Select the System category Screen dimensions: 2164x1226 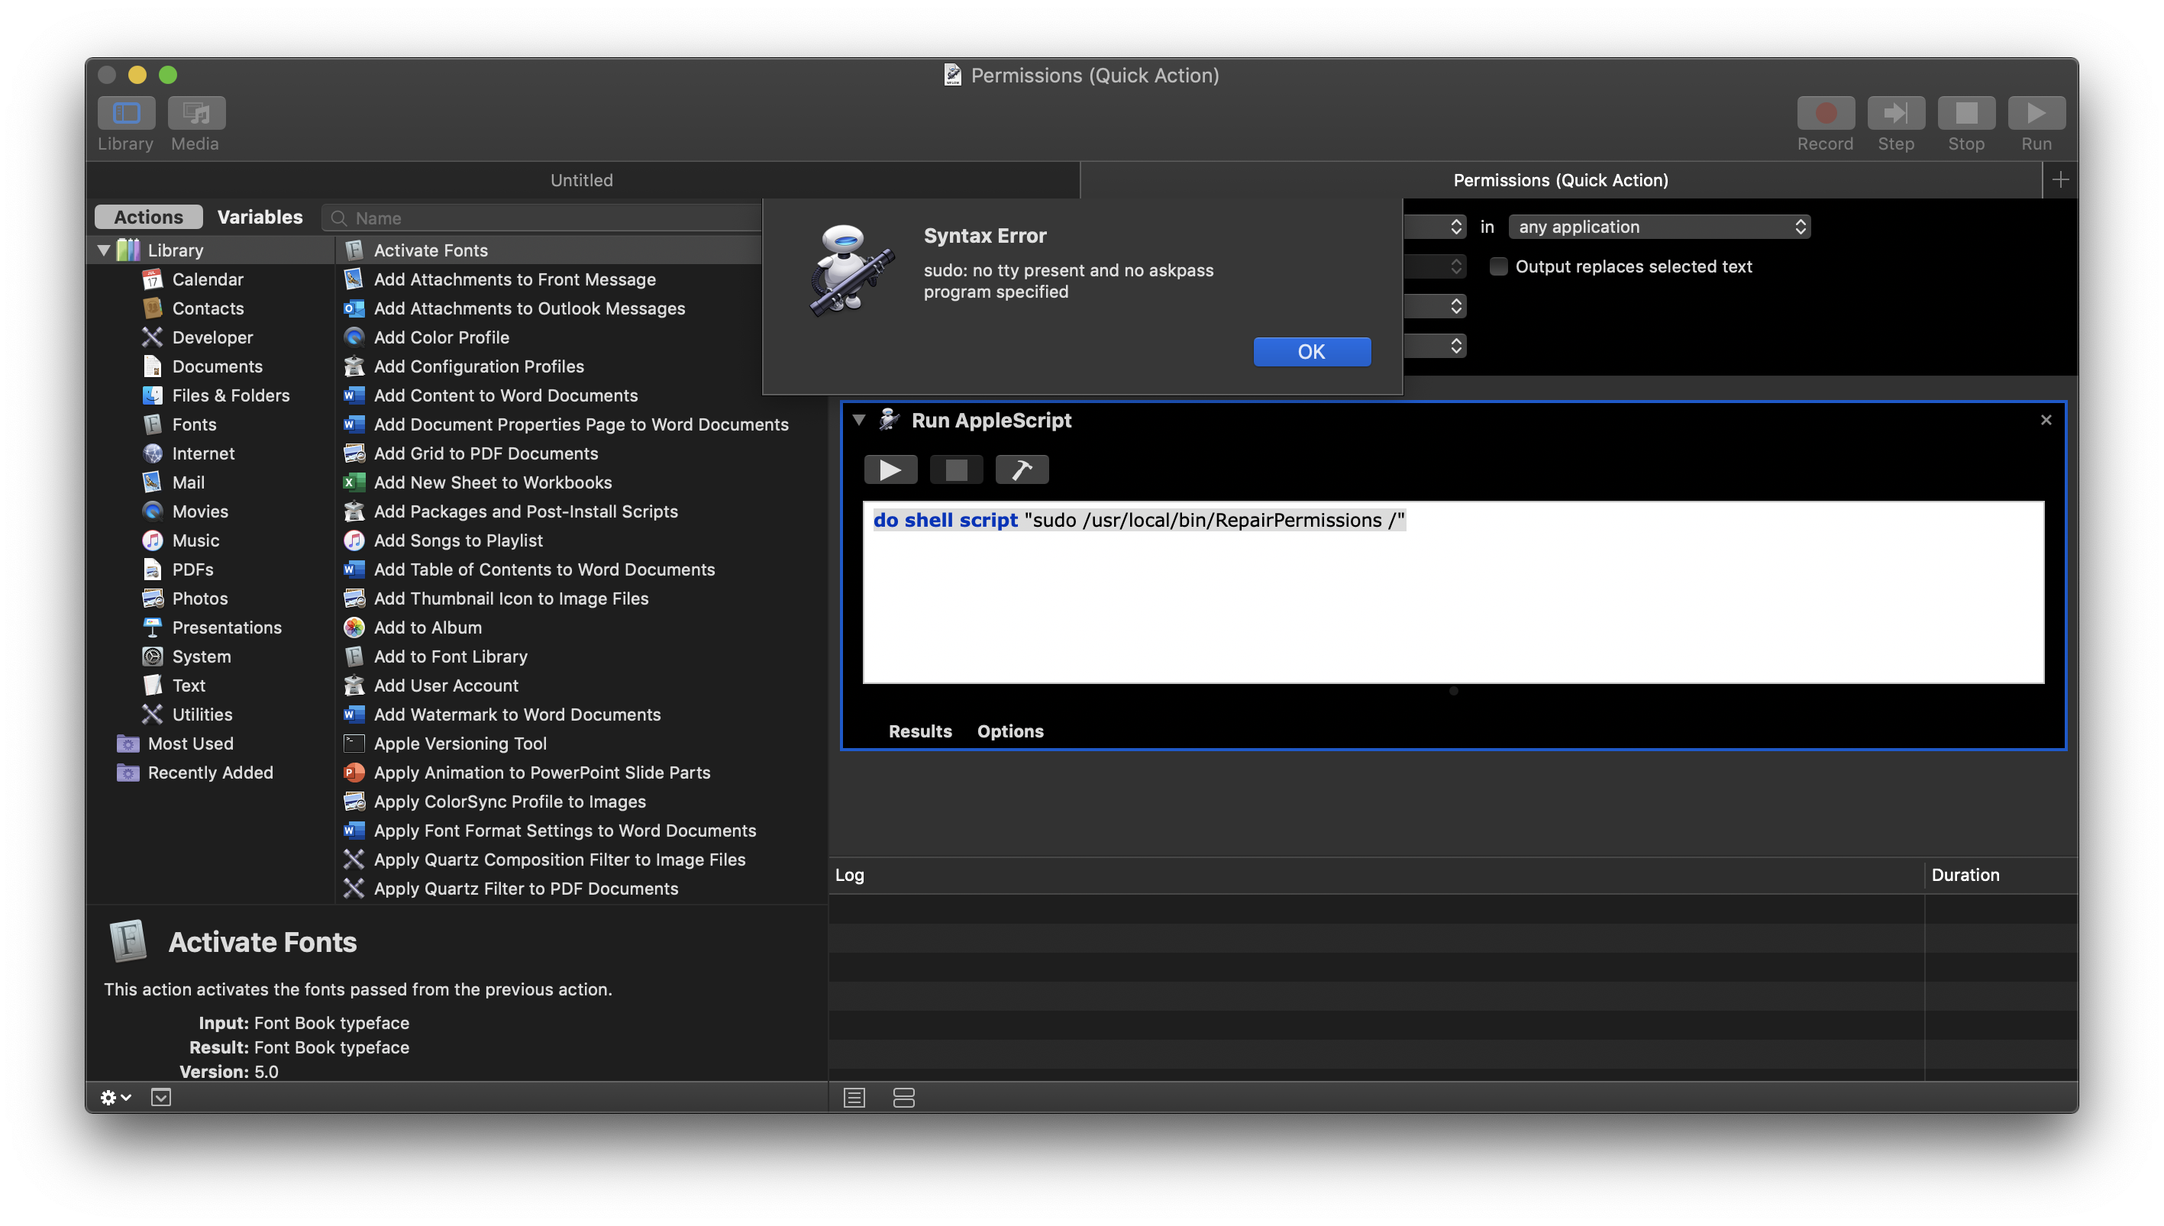pos(200,657)
